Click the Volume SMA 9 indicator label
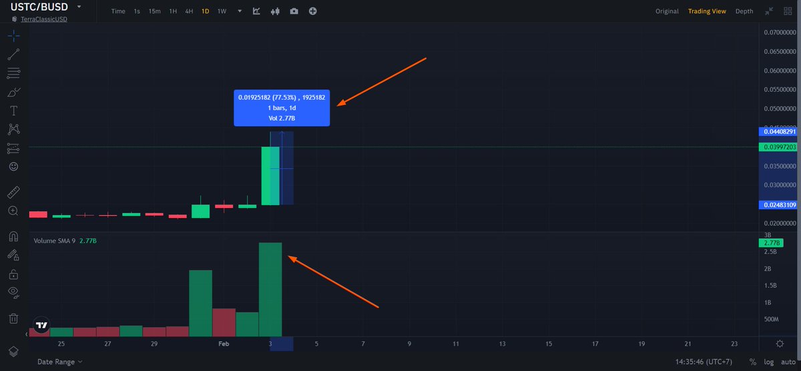Image resolution: width=801 pixels, height=371 pixels. [54, 240]
